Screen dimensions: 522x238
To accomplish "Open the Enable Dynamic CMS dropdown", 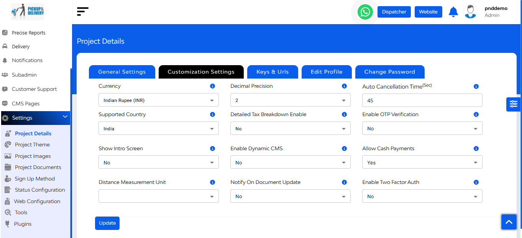I will point(291,162).
